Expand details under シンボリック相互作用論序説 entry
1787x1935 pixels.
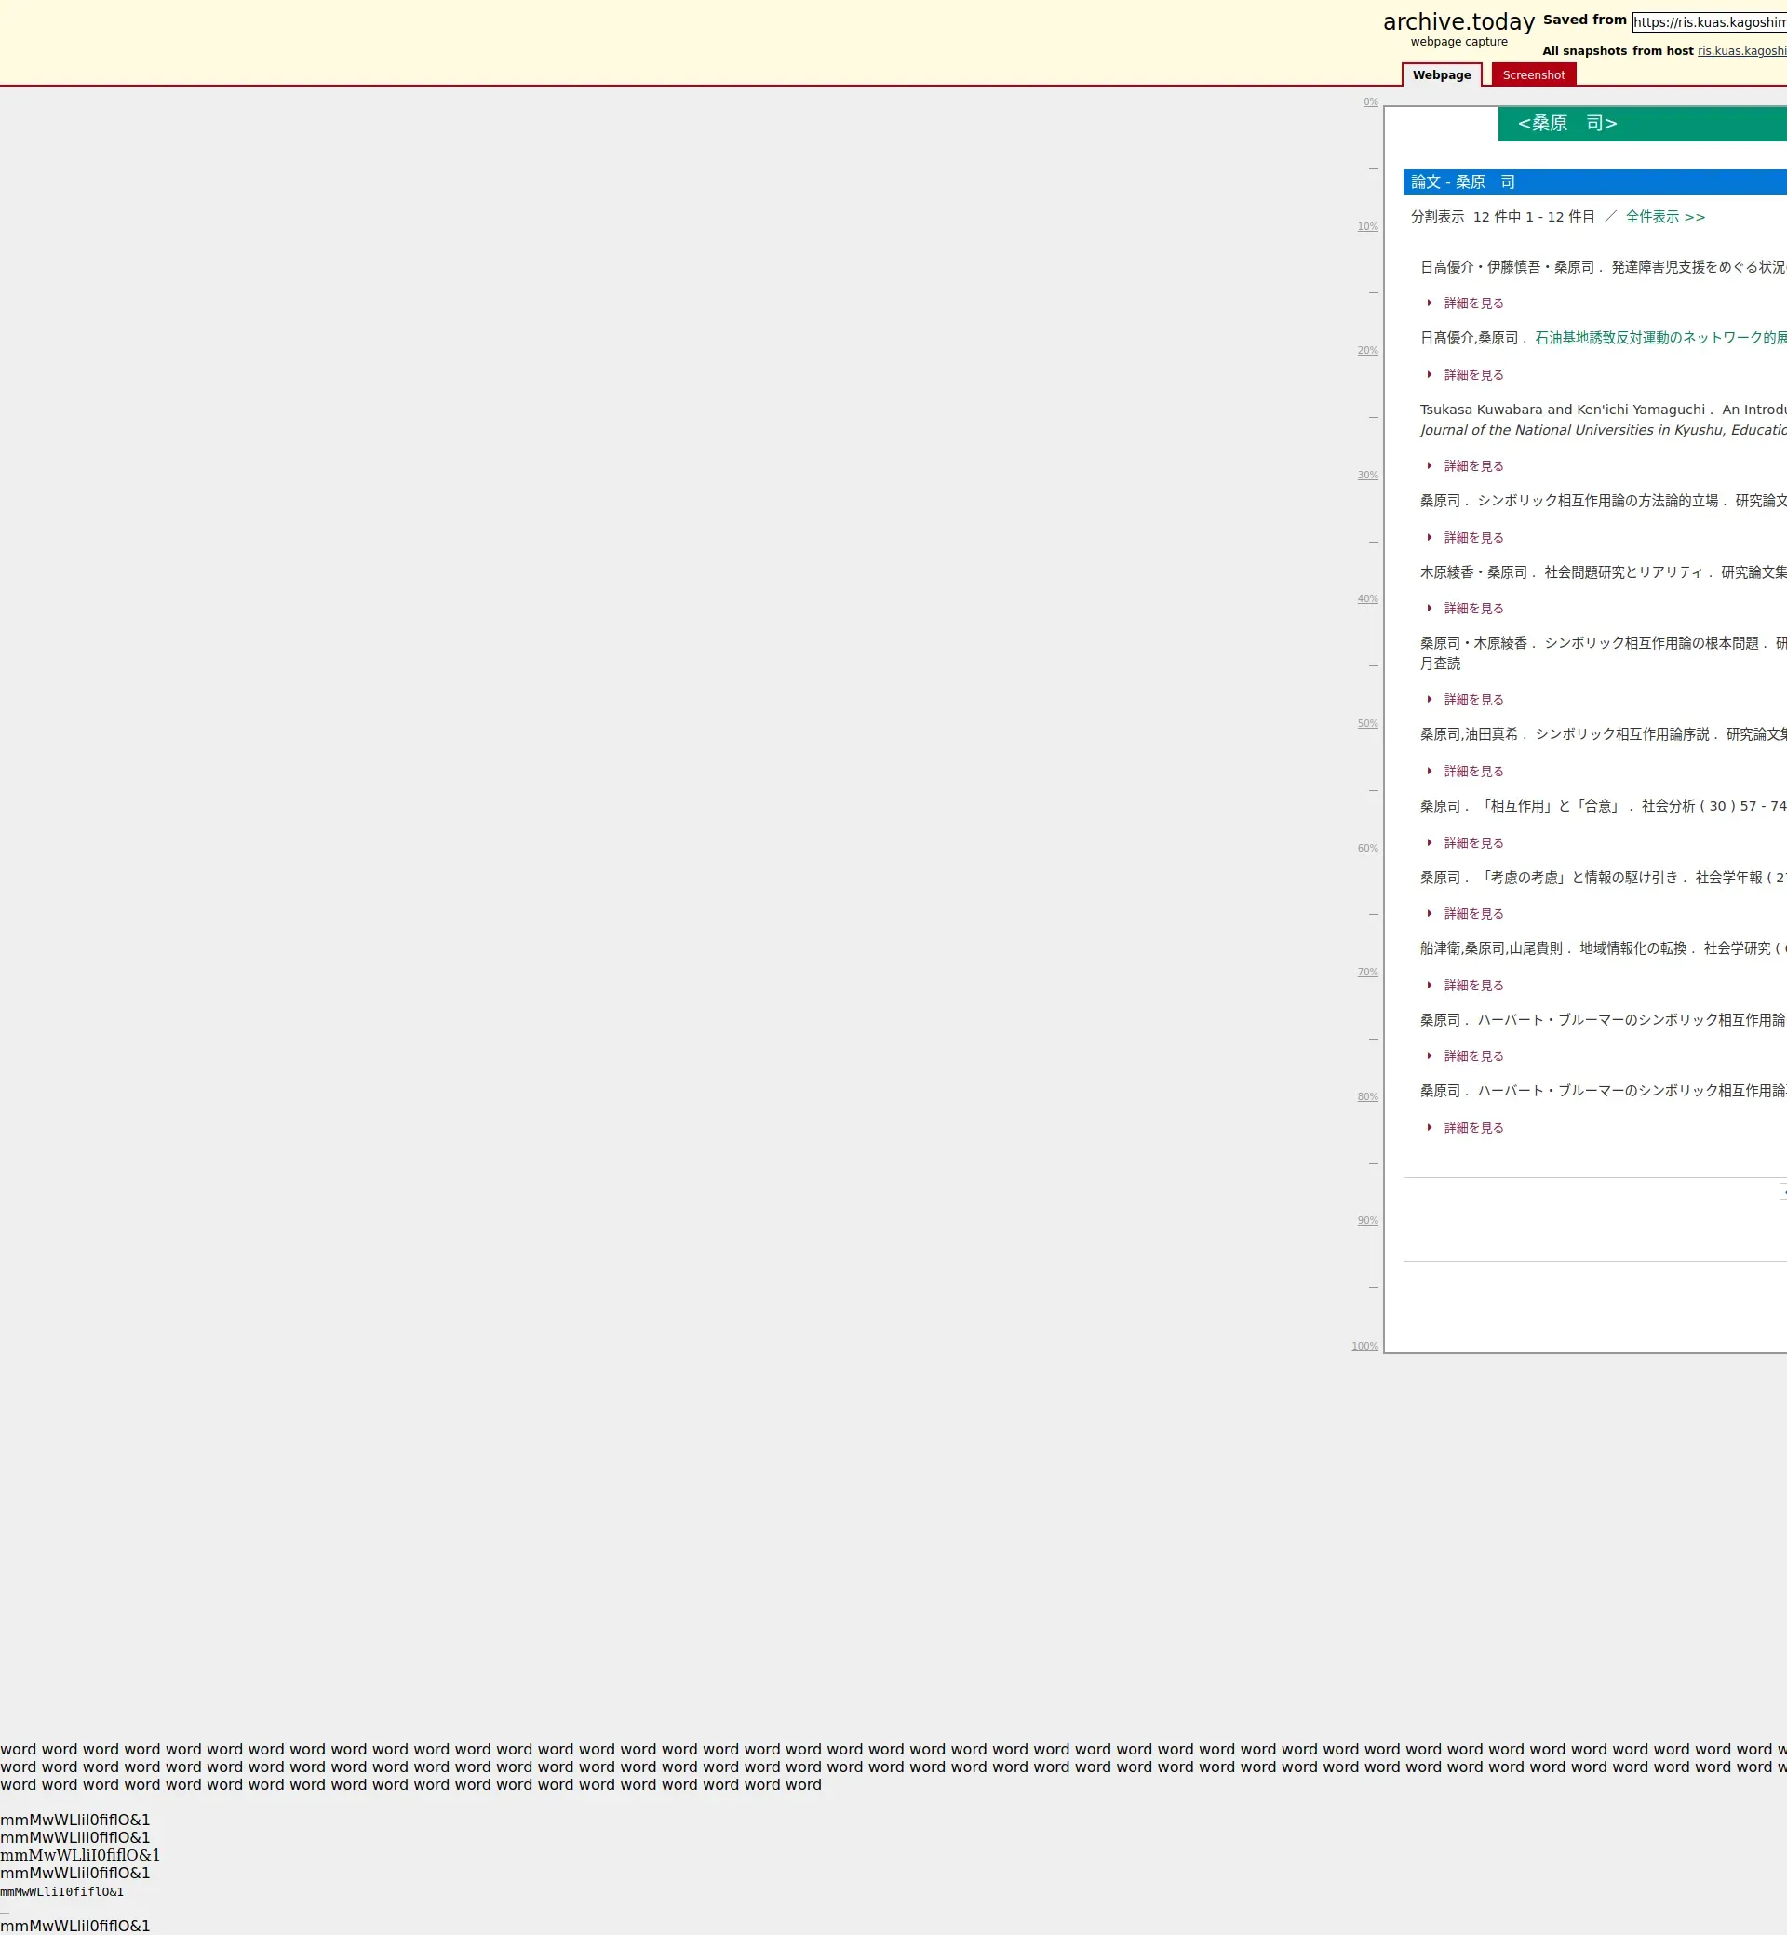pos(1472,772)
